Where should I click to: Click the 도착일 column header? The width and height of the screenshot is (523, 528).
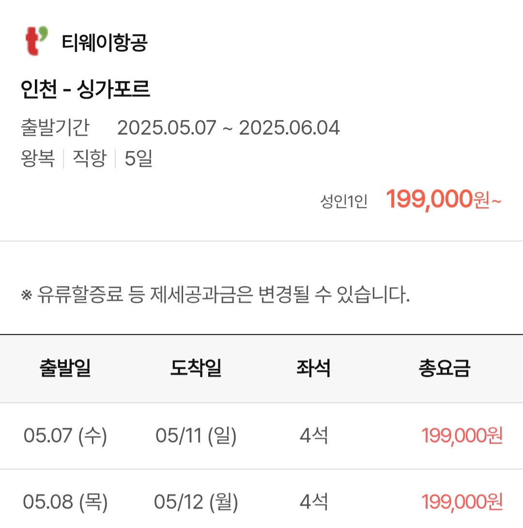coord(196,369)
